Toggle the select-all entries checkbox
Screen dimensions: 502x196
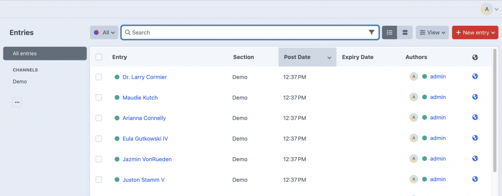click(99, 57)
